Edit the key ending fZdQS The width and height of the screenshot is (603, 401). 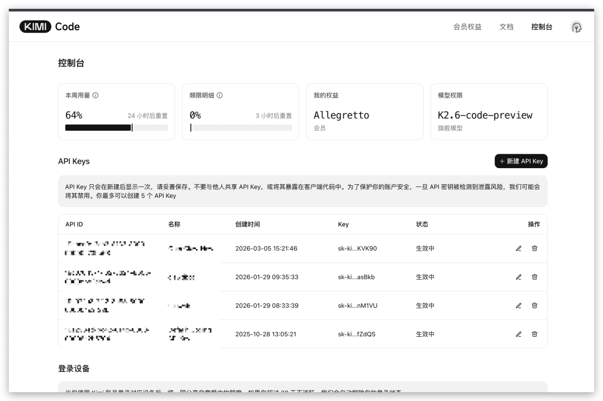[x=518, y=334]
